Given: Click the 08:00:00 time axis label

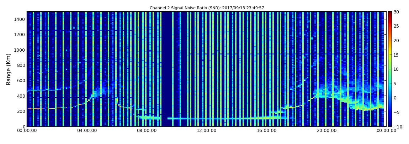Looking at the screenshot, I should 146,131.
